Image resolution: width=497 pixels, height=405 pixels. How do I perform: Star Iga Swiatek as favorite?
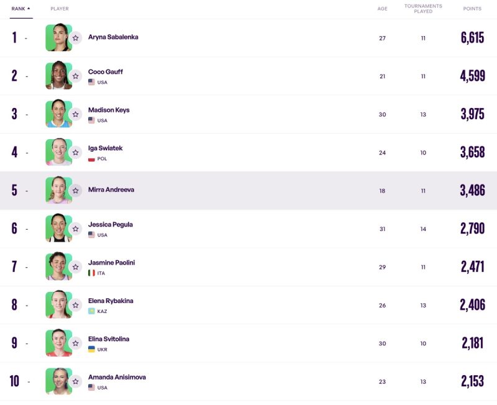[x=75, y=152]
